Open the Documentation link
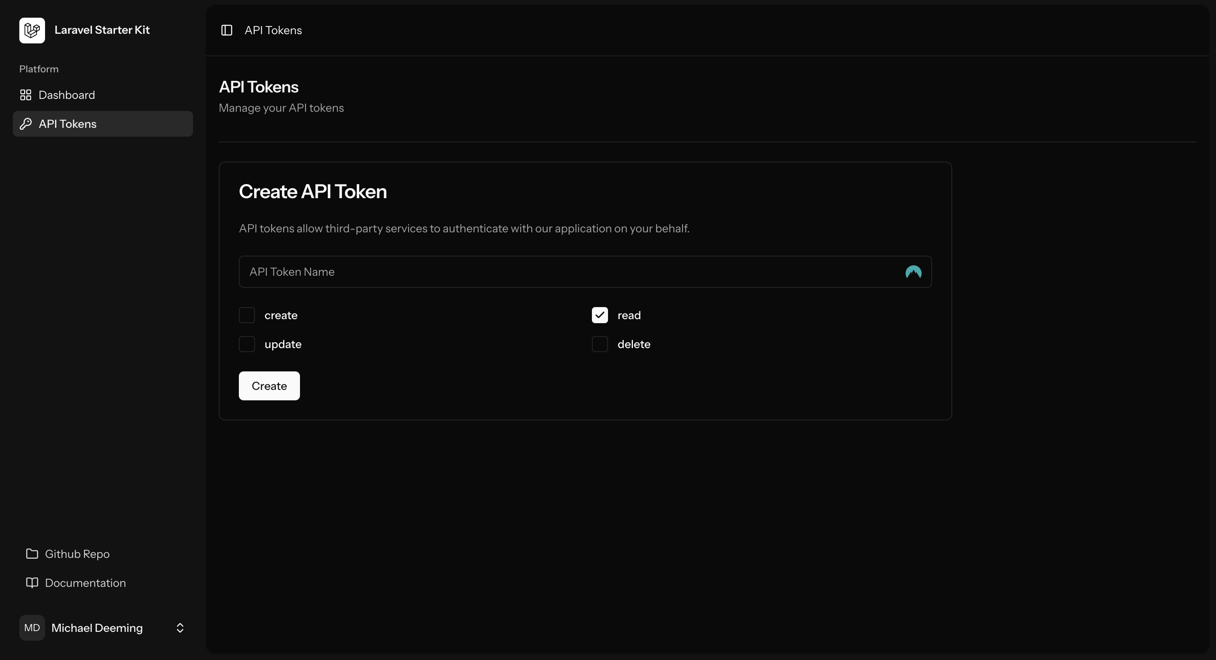 (85, 583)
